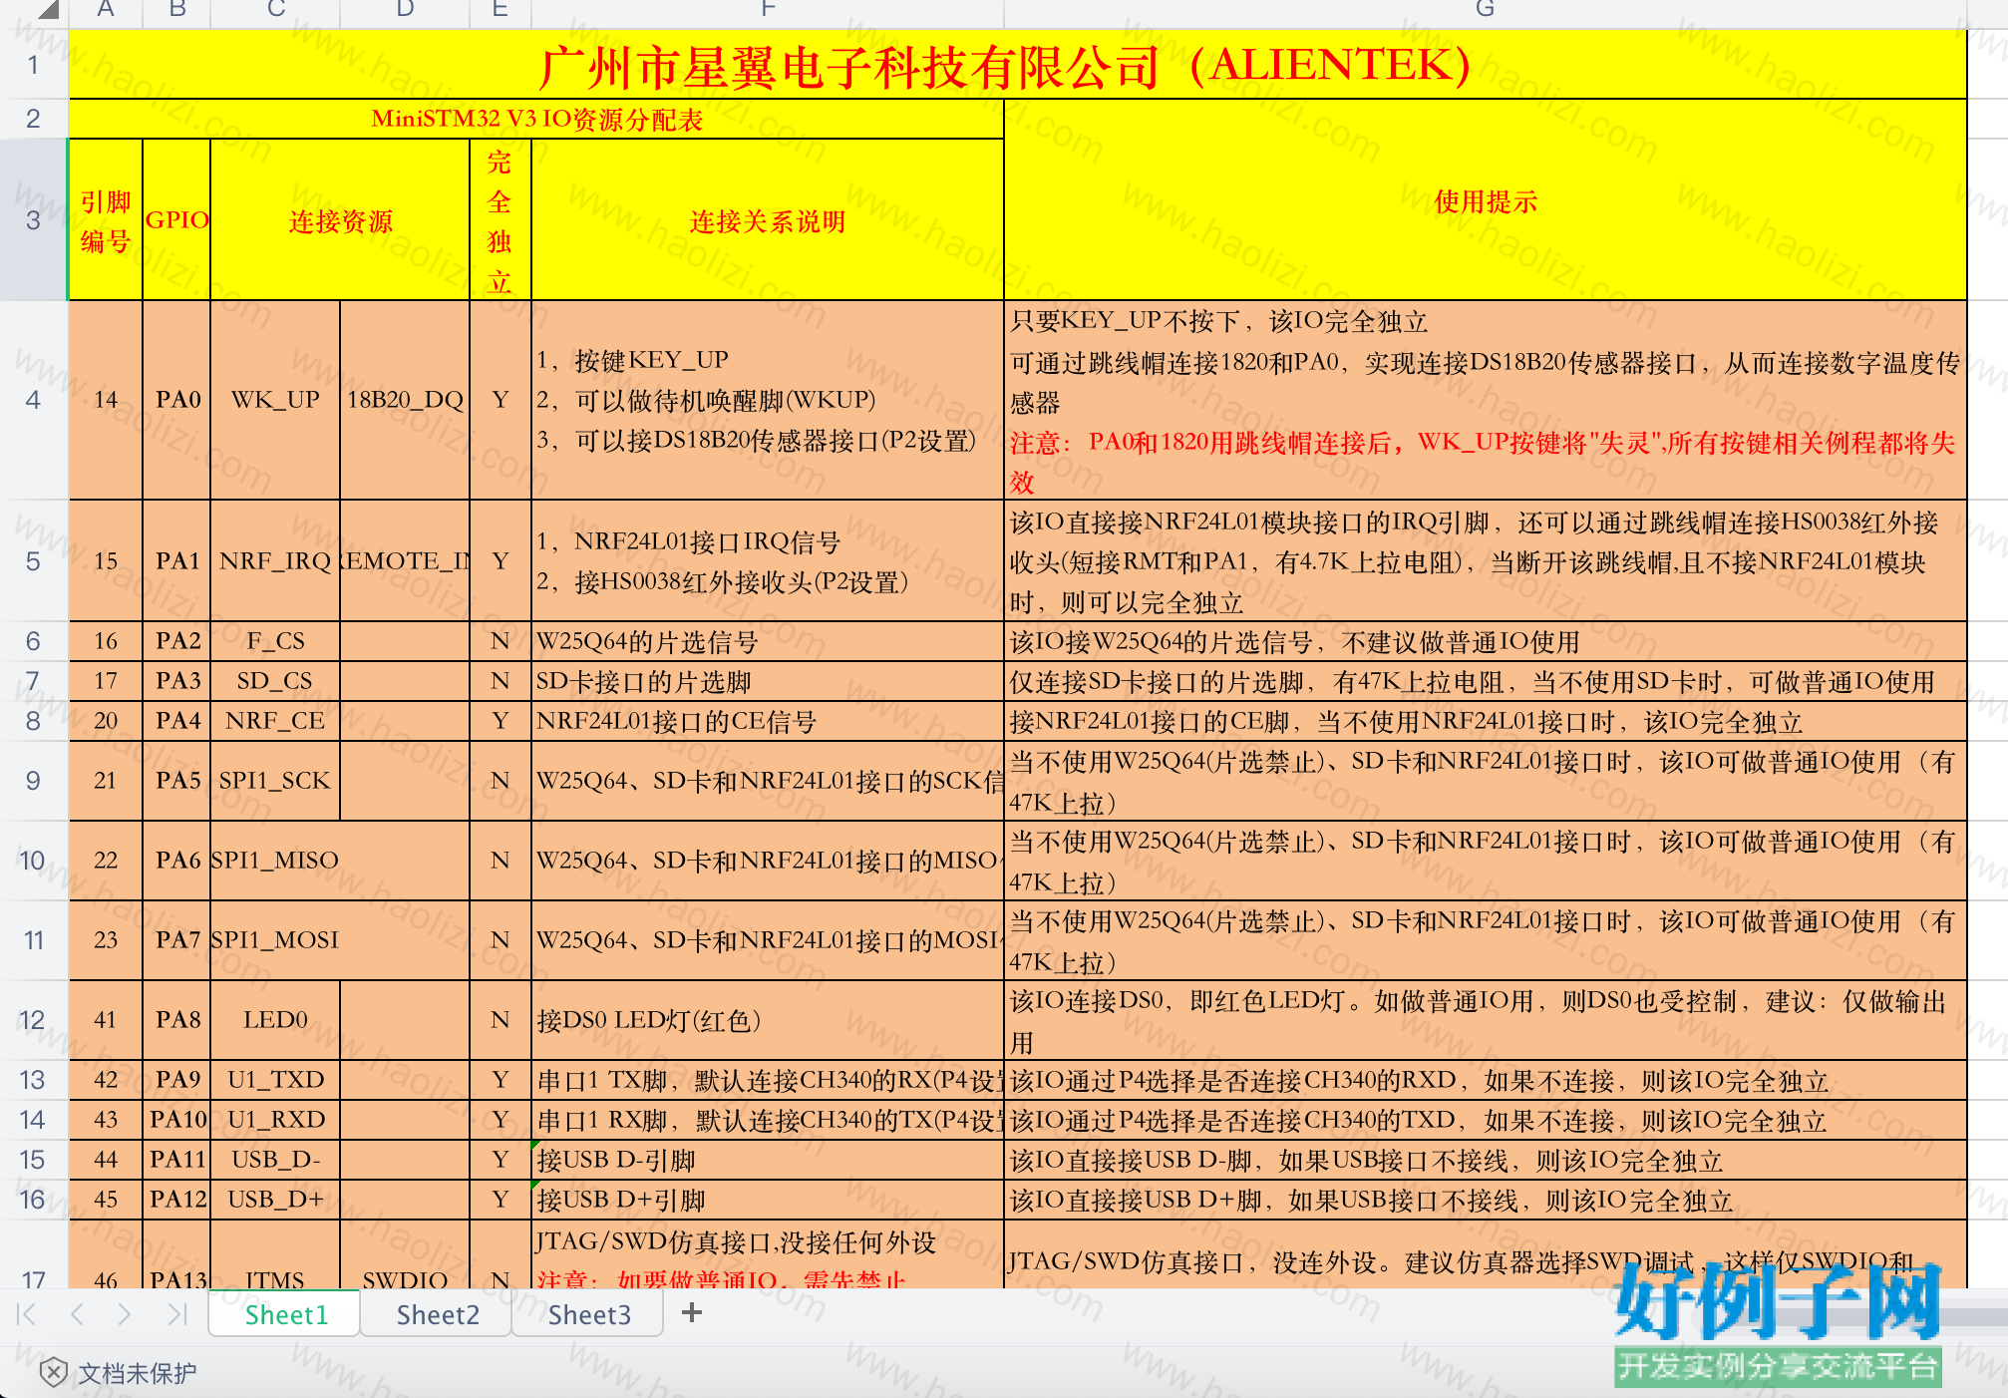Go to the previous sheet using arrow
2008x1398 pixels.
tap(77, 1314)
